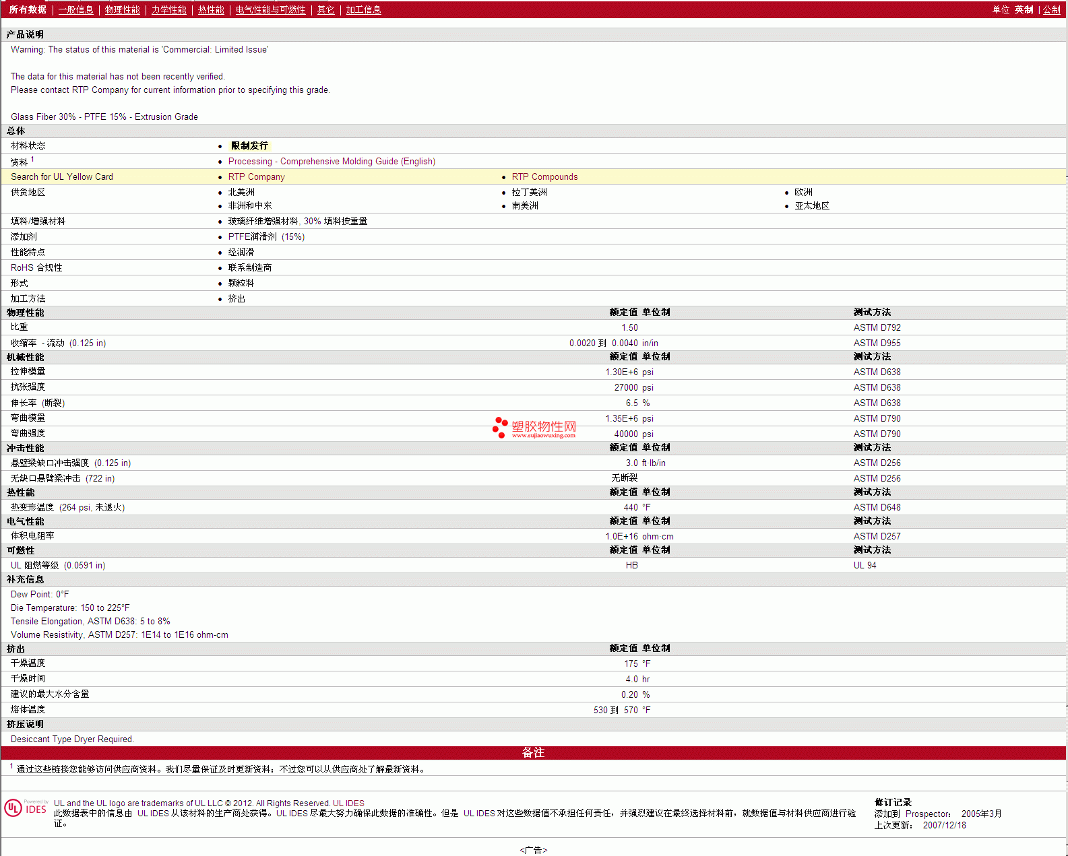Click the UL IDES logo

26,808
